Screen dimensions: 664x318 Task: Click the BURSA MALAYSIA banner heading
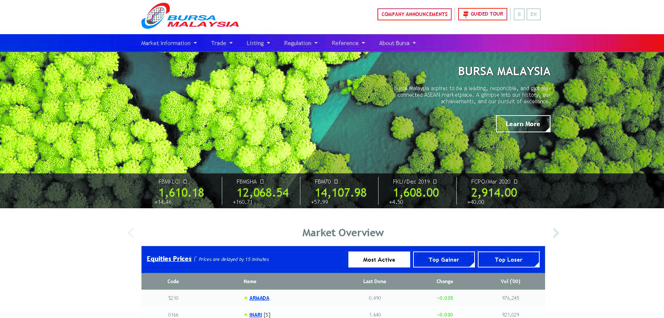(x=504, y=71)
